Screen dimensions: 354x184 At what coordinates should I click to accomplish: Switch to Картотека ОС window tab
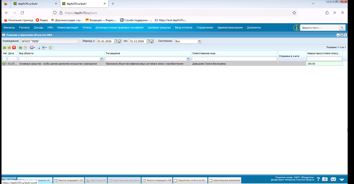tap(96, 180)
